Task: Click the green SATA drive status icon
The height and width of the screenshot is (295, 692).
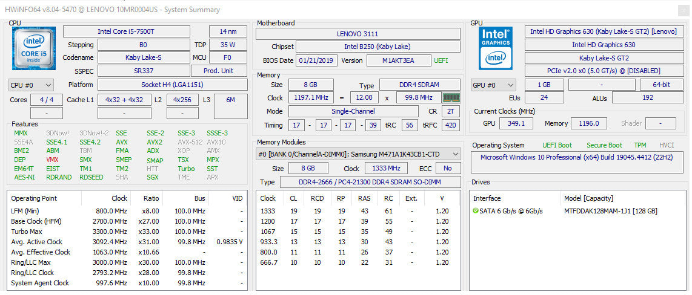Action: [x=475, y=211]
